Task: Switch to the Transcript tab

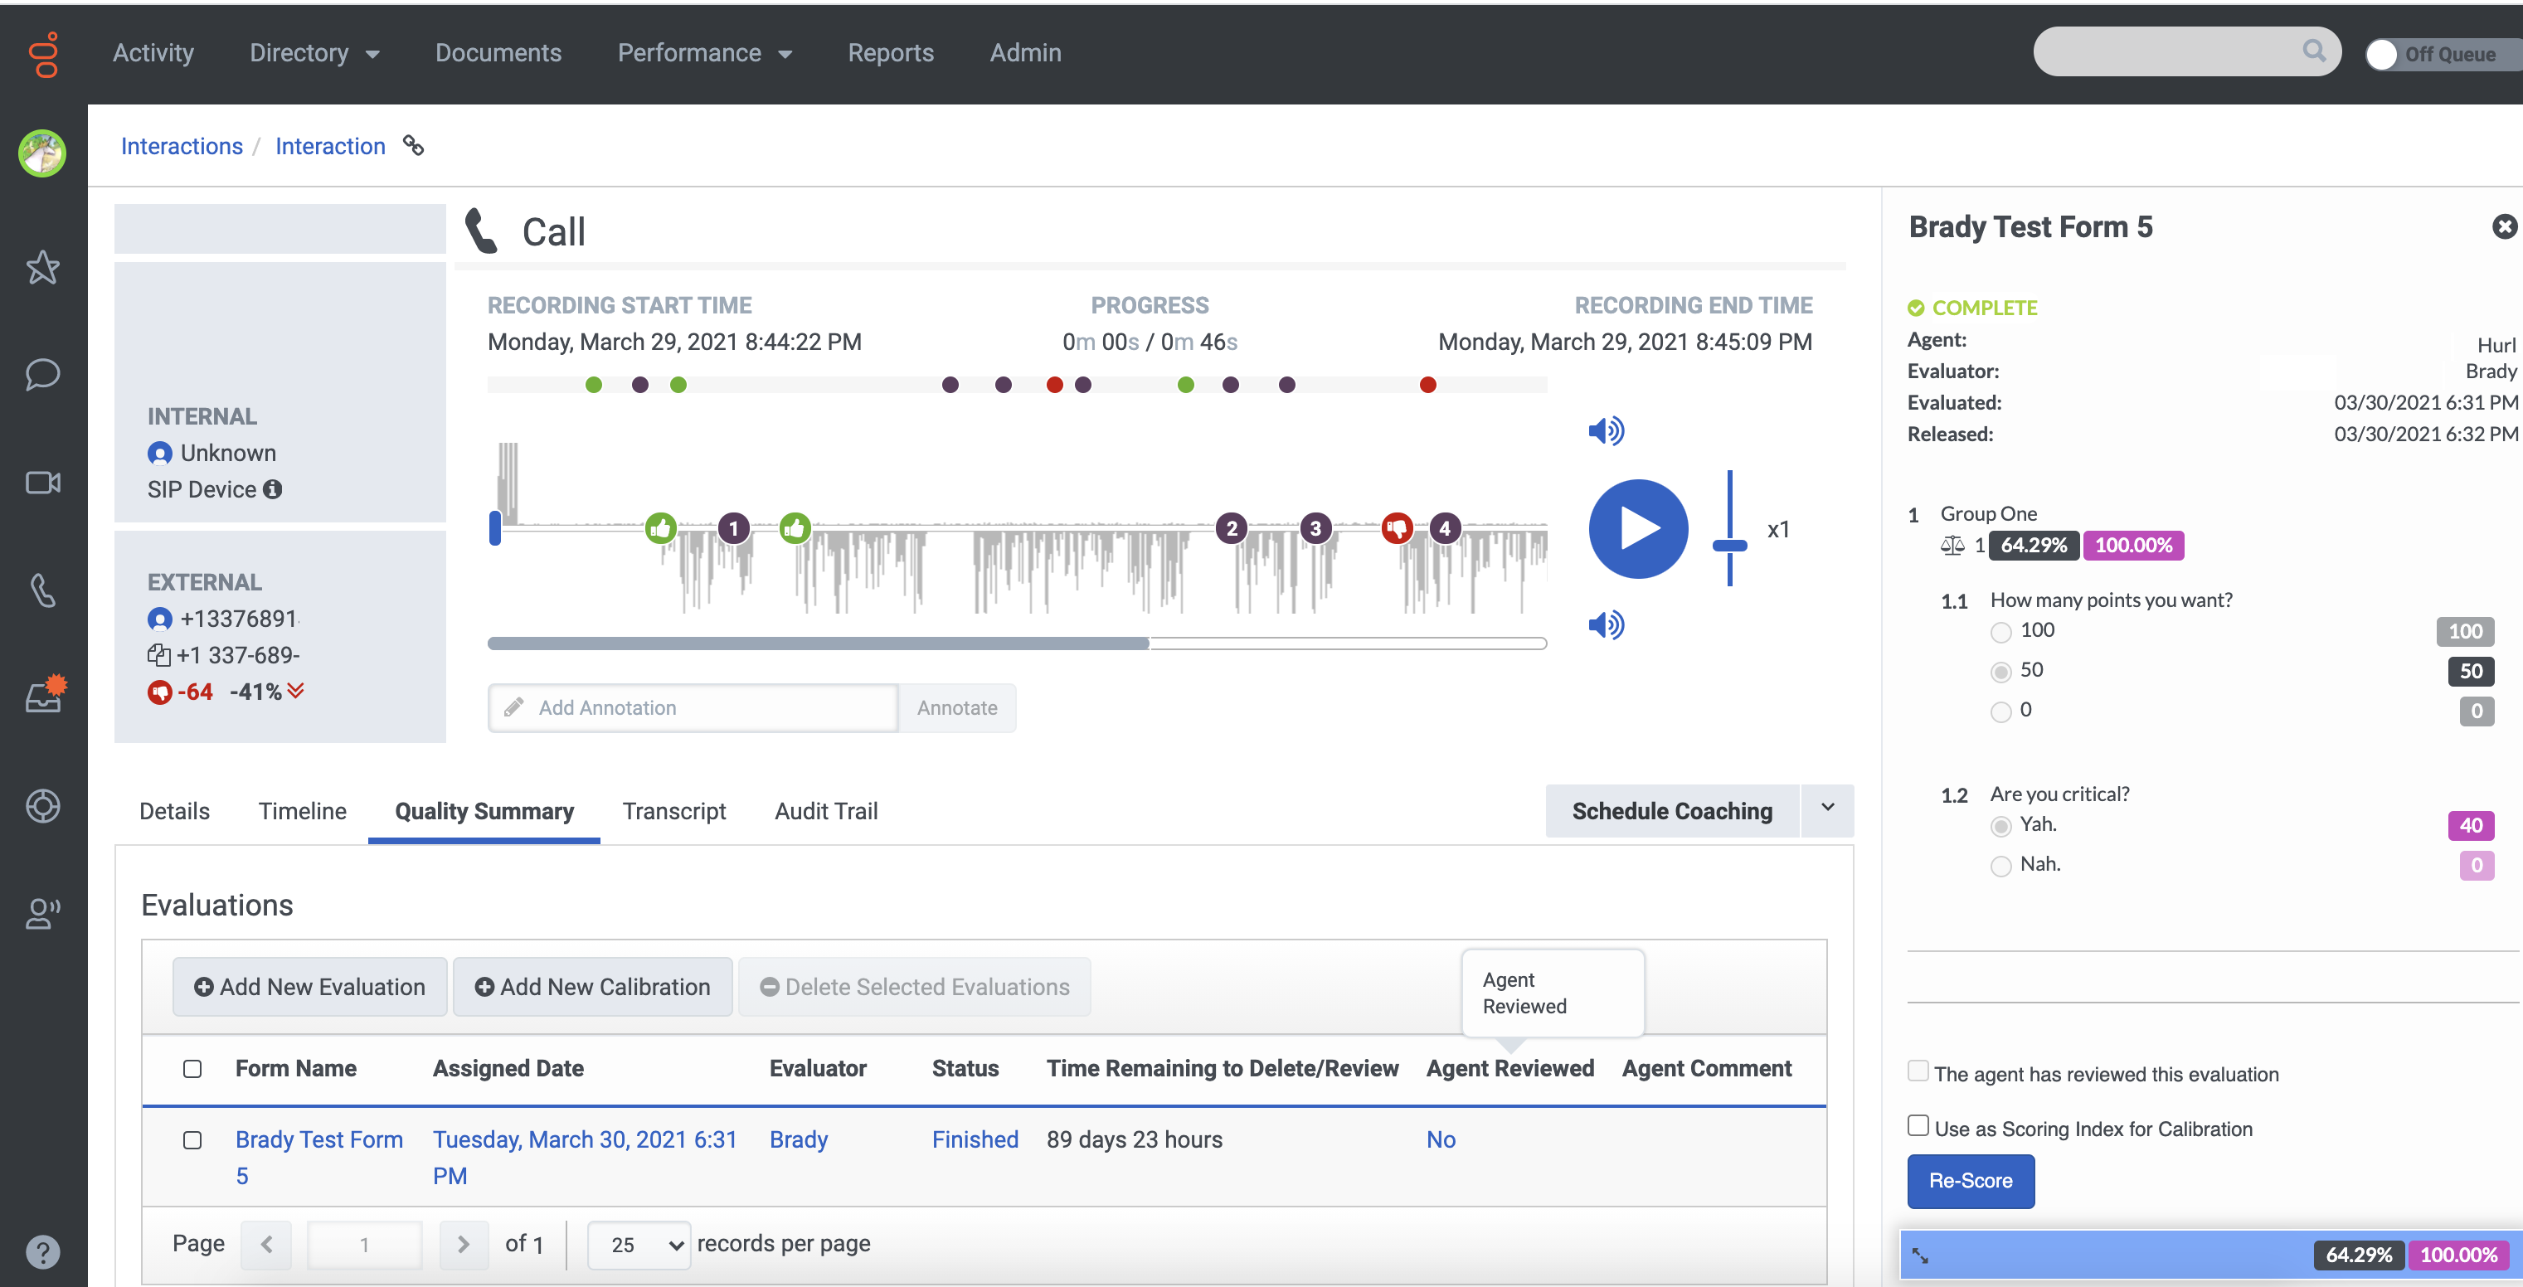Action: (x=673, y=811)
